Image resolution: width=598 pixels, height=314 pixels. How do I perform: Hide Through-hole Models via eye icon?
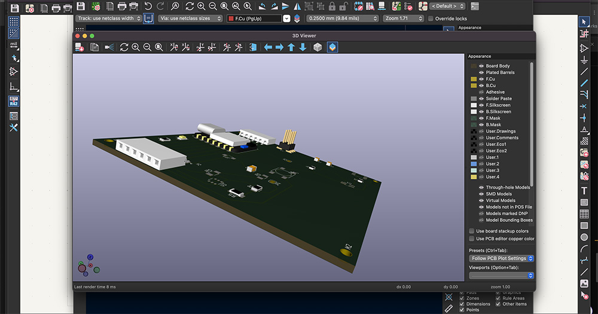click(481, 187)
